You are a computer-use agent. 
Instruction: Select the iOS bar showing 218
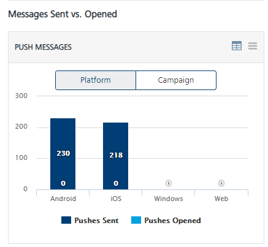[116, 156]
